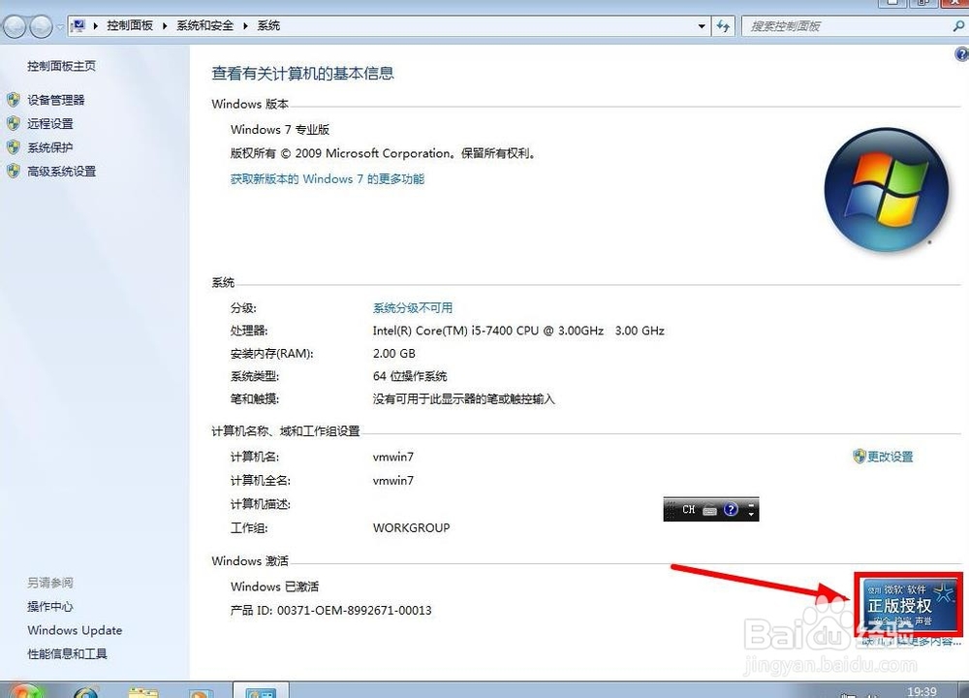This screenshot has width=969, height=698.
Task: Select Control Panel window taskbar button
Action: (261, 690)
